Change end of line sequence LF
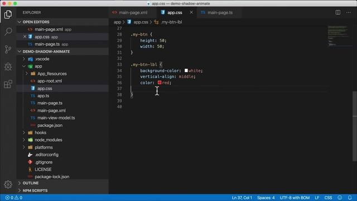 pos(317,198)
